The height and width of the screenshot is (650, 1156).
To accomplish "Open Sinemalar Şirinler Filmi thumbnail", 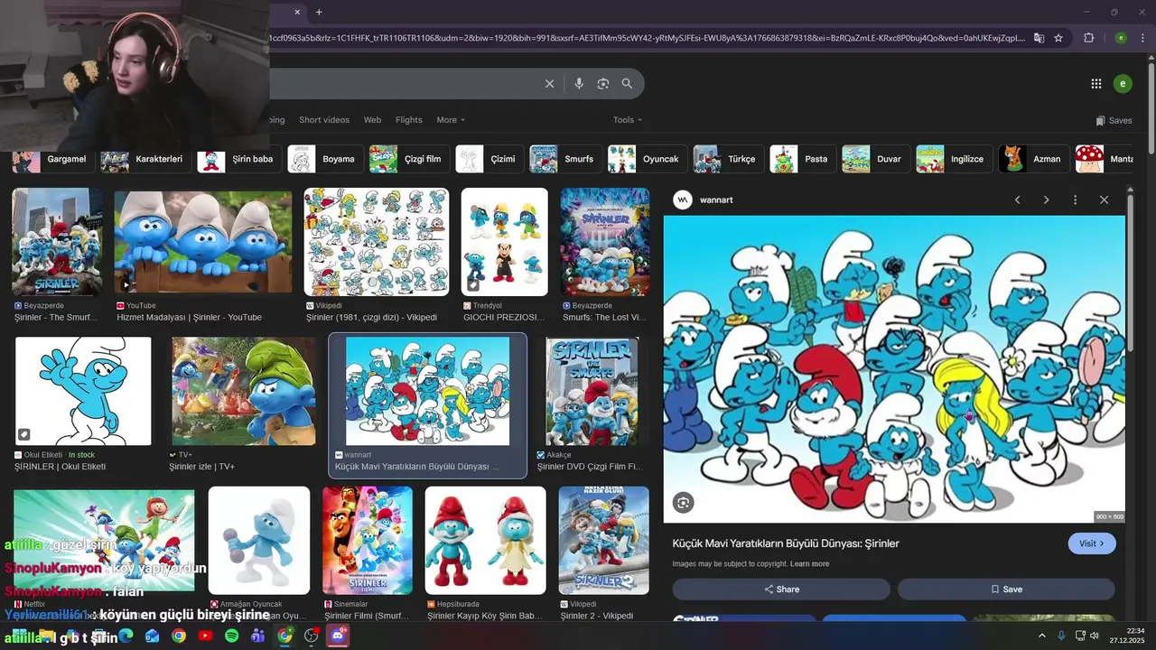I will point(368,540).
